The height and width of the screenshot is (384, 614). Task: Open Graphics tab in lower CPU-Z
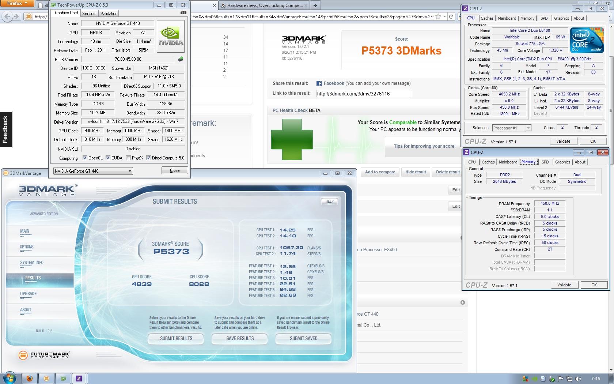point(562,162)
